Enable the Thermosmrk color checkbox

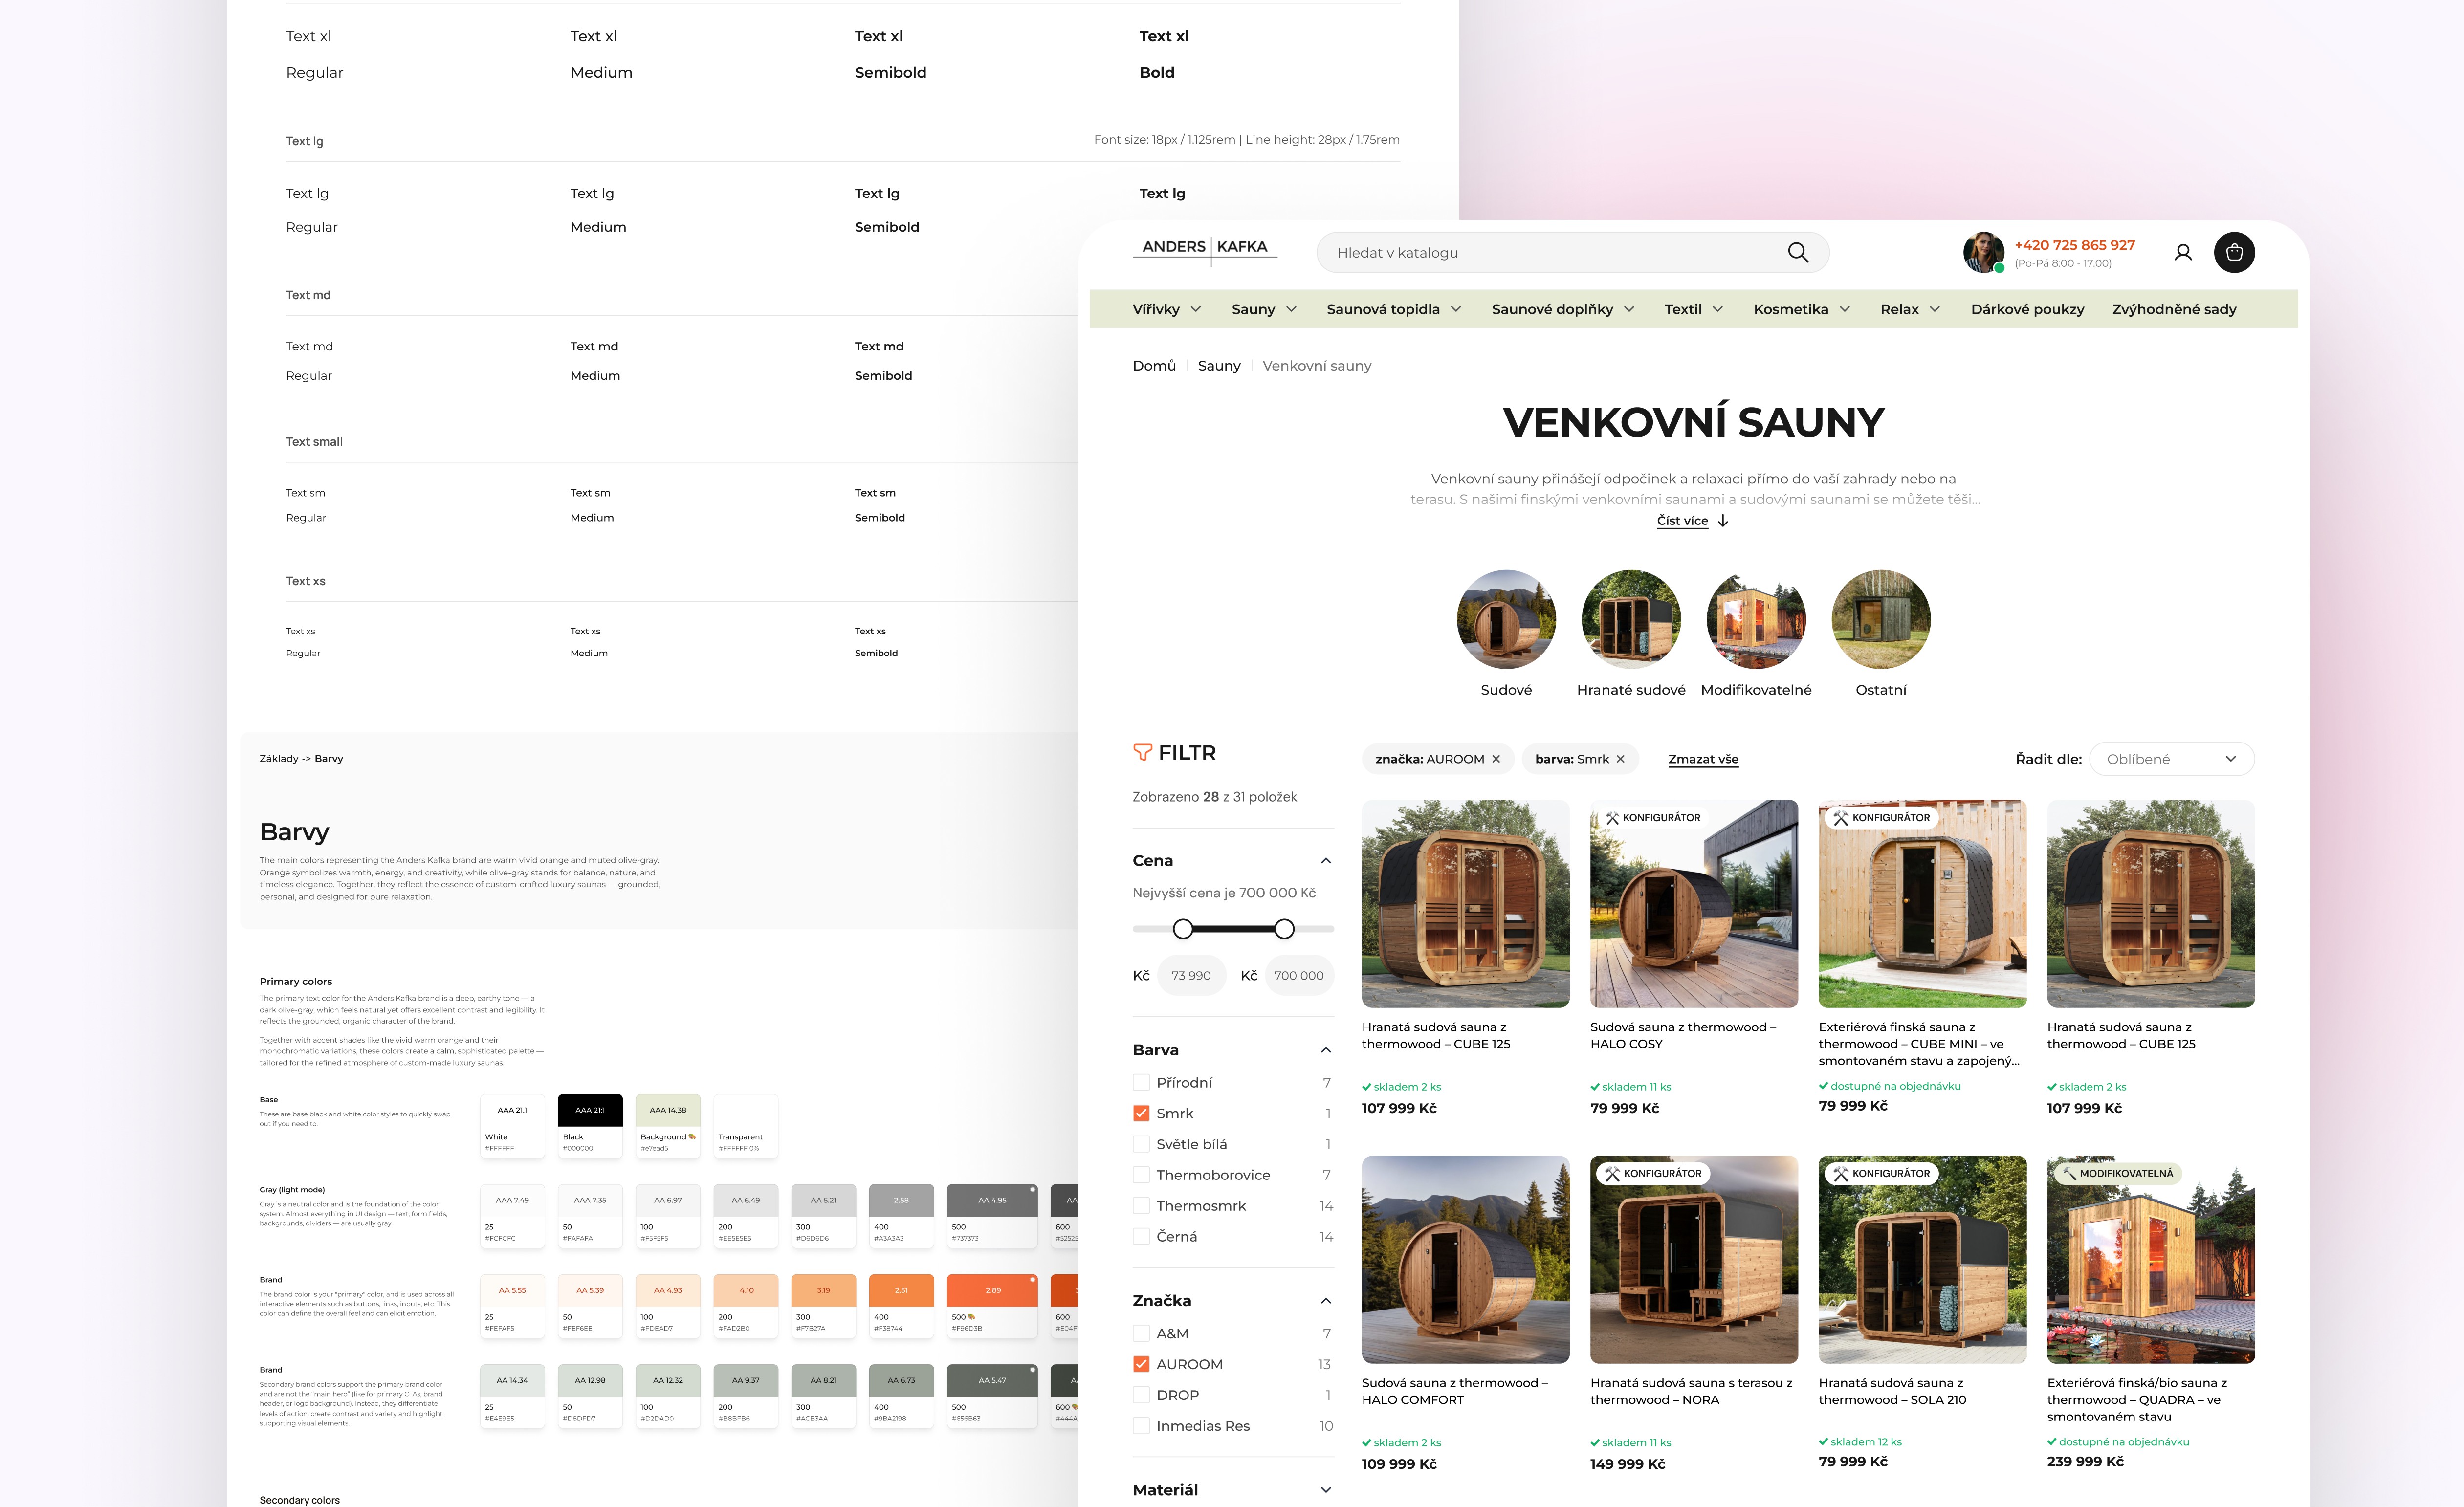pos(1141,1206)
